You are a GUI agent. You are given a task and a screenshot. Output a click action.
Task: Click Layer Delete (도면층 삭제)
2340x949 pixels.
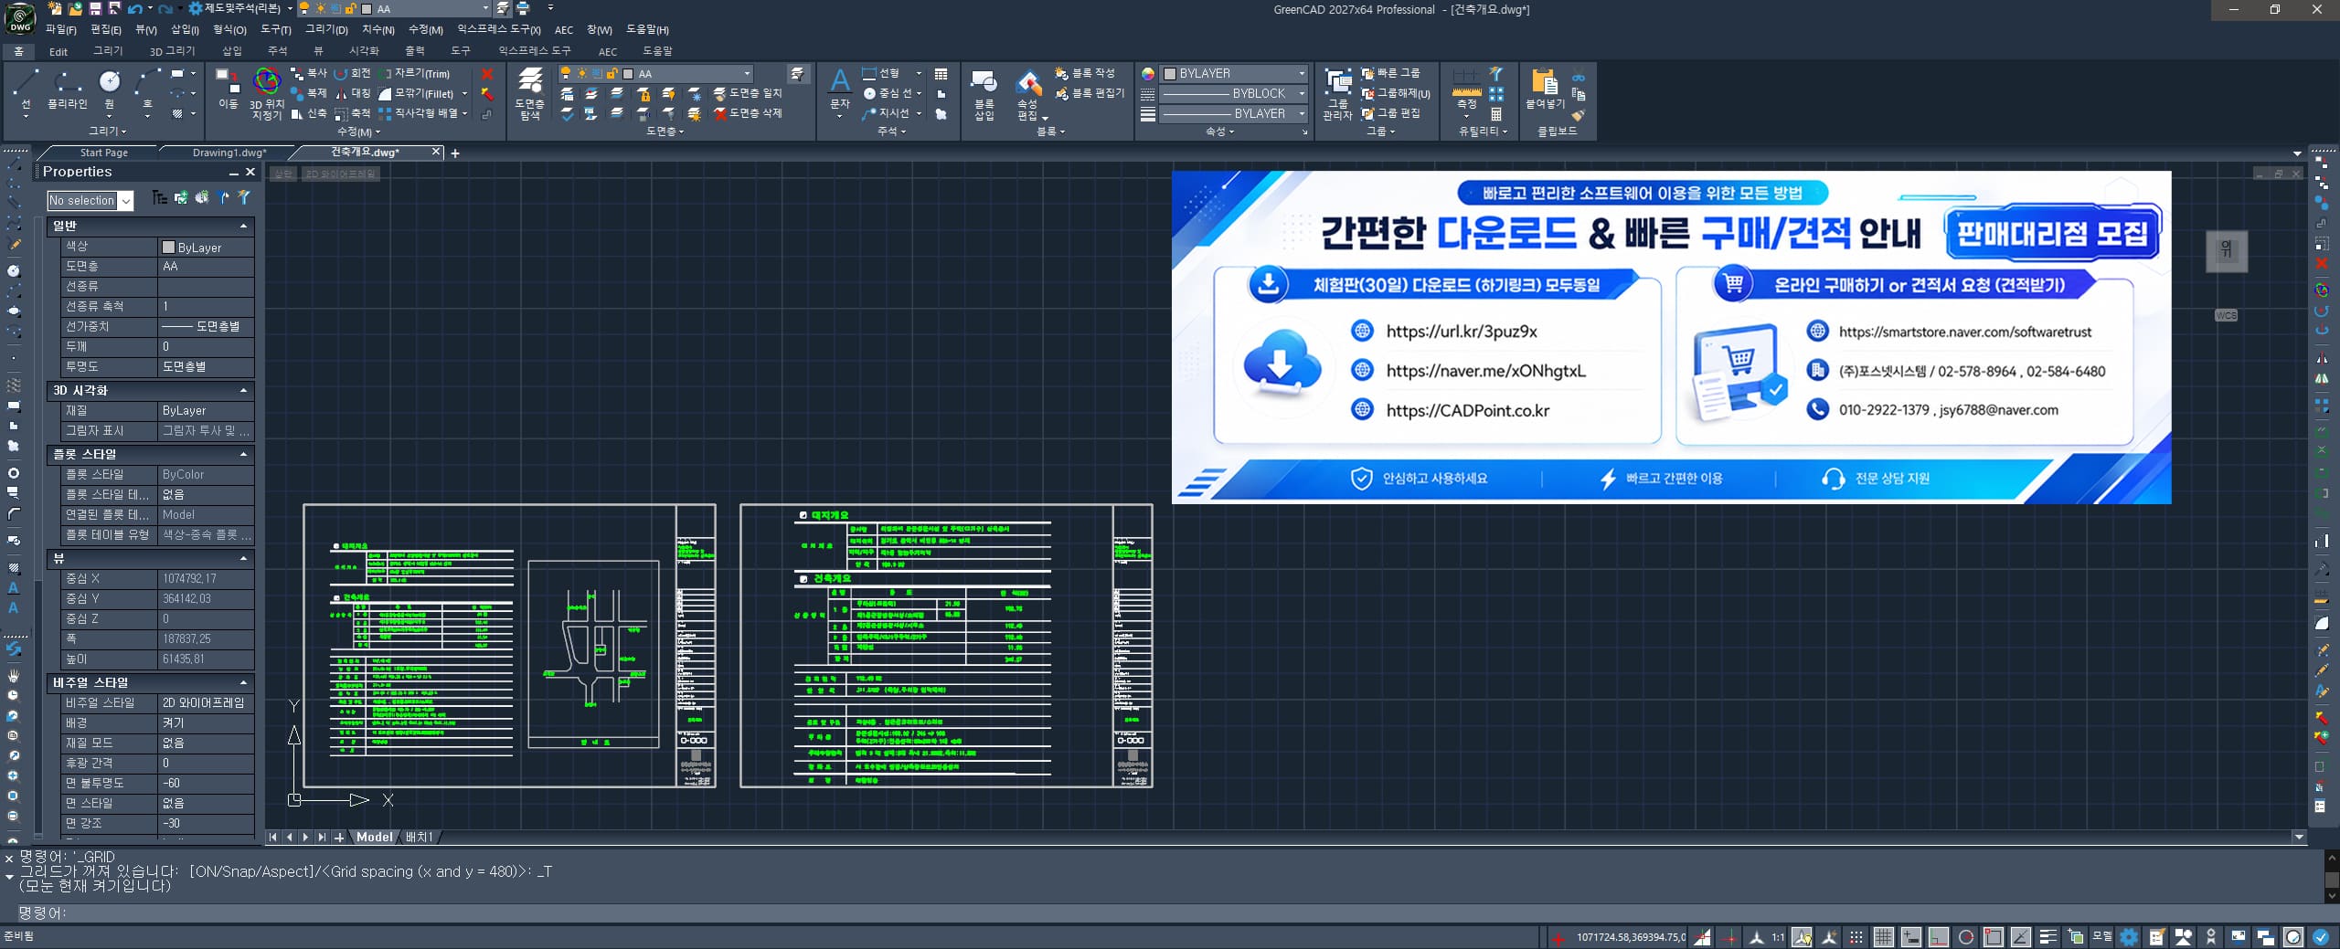pos(748,113)
